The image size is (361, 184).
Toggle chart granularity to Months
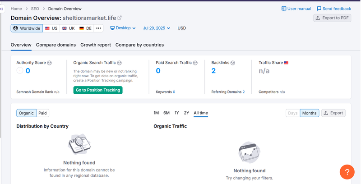tap(310, 113)
